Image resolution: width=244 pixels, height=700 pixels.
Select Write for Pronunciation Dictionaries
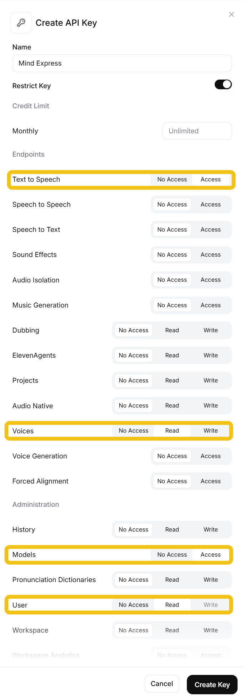(x=211, y=580)
